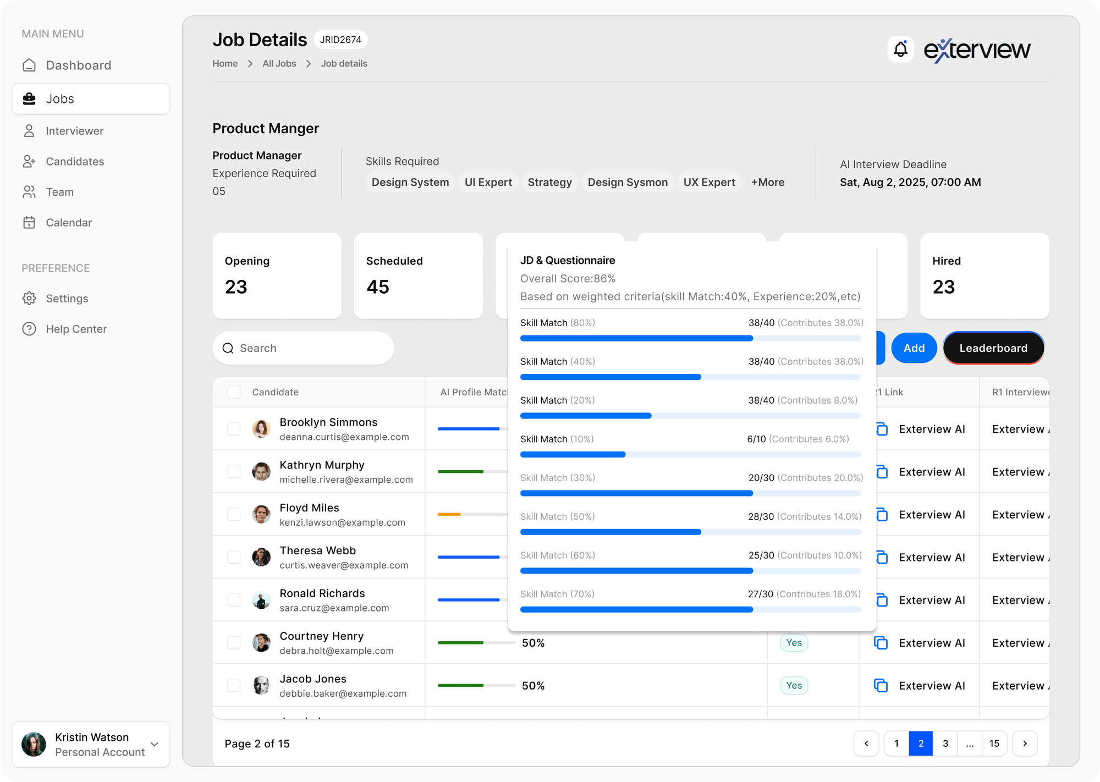Click Courtney Henry's AI match progress bar
Viewport: 1100px width, 782px height.
476,642
